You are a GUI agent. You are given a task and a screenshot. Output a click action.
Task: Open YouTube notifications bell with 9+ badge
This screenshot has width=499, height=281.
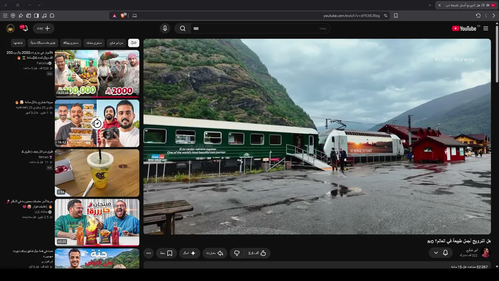click(x=24, y=28)
